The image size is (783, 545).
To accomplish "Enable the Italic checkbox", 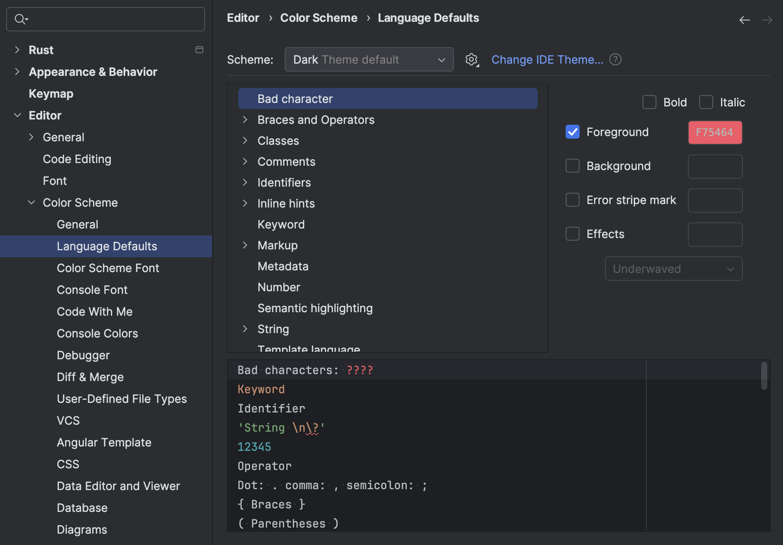I will [x=706, y=102].
